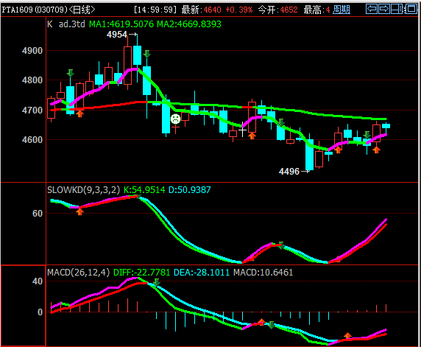The width and height of the screenshot is (421, 347).
Task: Click the K:54.9514 value
Action: point(144,190)
